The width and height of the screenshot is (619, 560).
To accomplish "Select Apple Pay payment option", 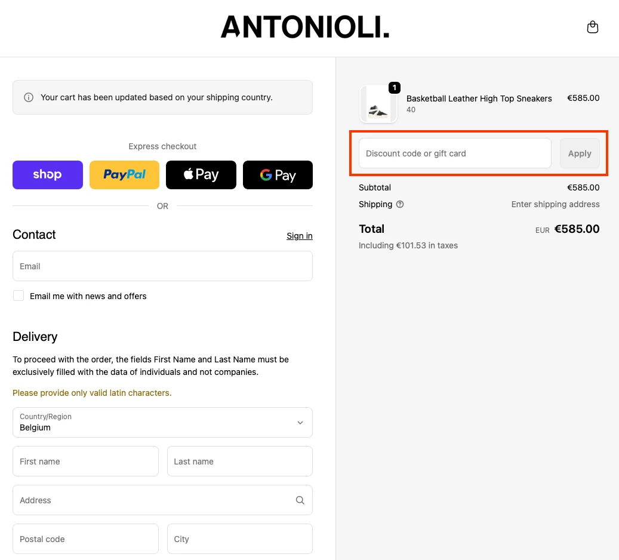I will 201,174.
